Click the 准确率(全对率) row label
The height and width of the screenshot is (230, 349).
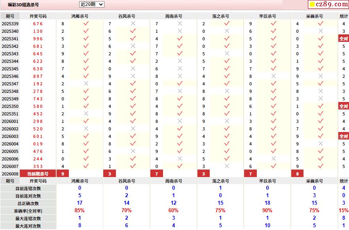(x=28, y=211)
